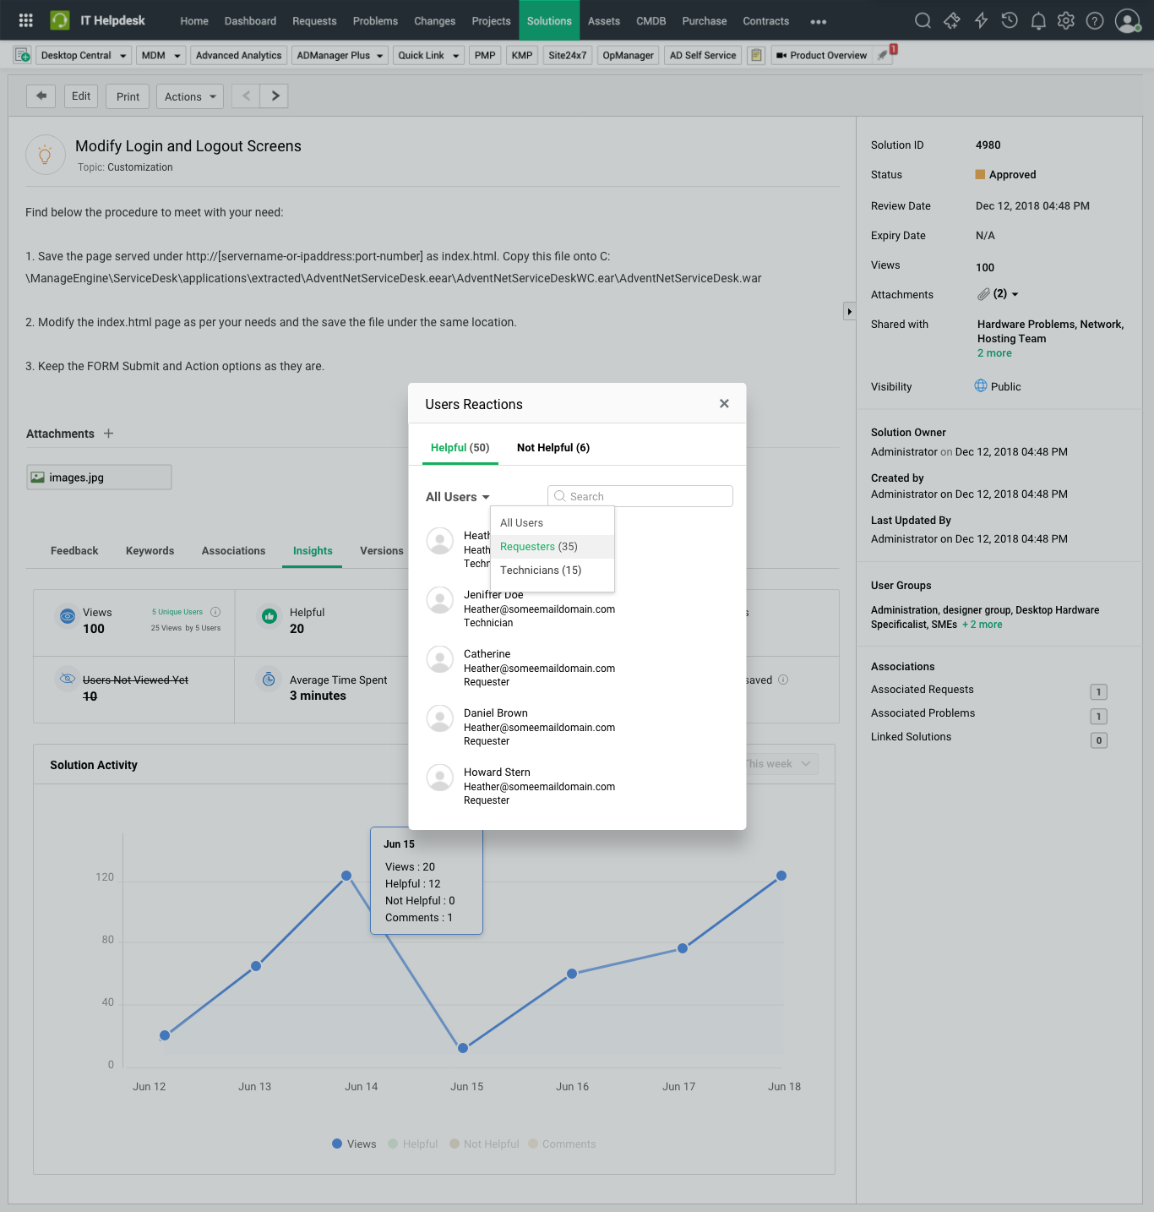This screenshot has height=1212, width=1154.
Task: Open the recent history clock icon
Action: click(1010, 20)
